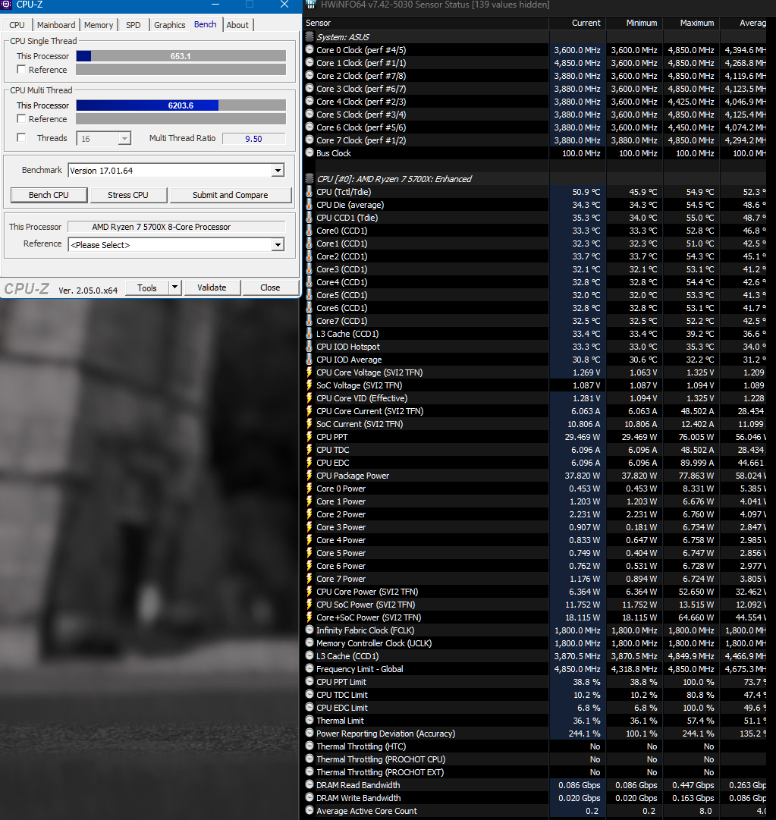776x820 pixels.
Task: Open the SPD tab
Action: (x=134, y=24)
